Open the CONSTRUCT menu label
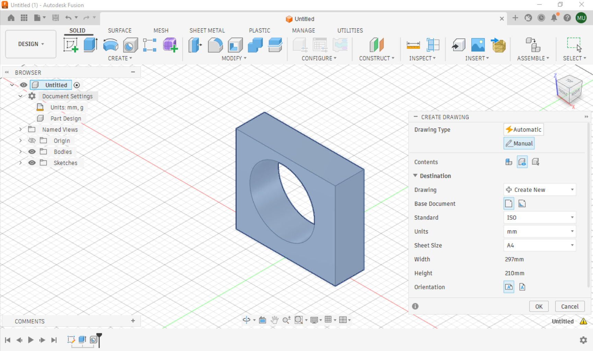This screenshot has width=593, height=351. pos(377,58)
